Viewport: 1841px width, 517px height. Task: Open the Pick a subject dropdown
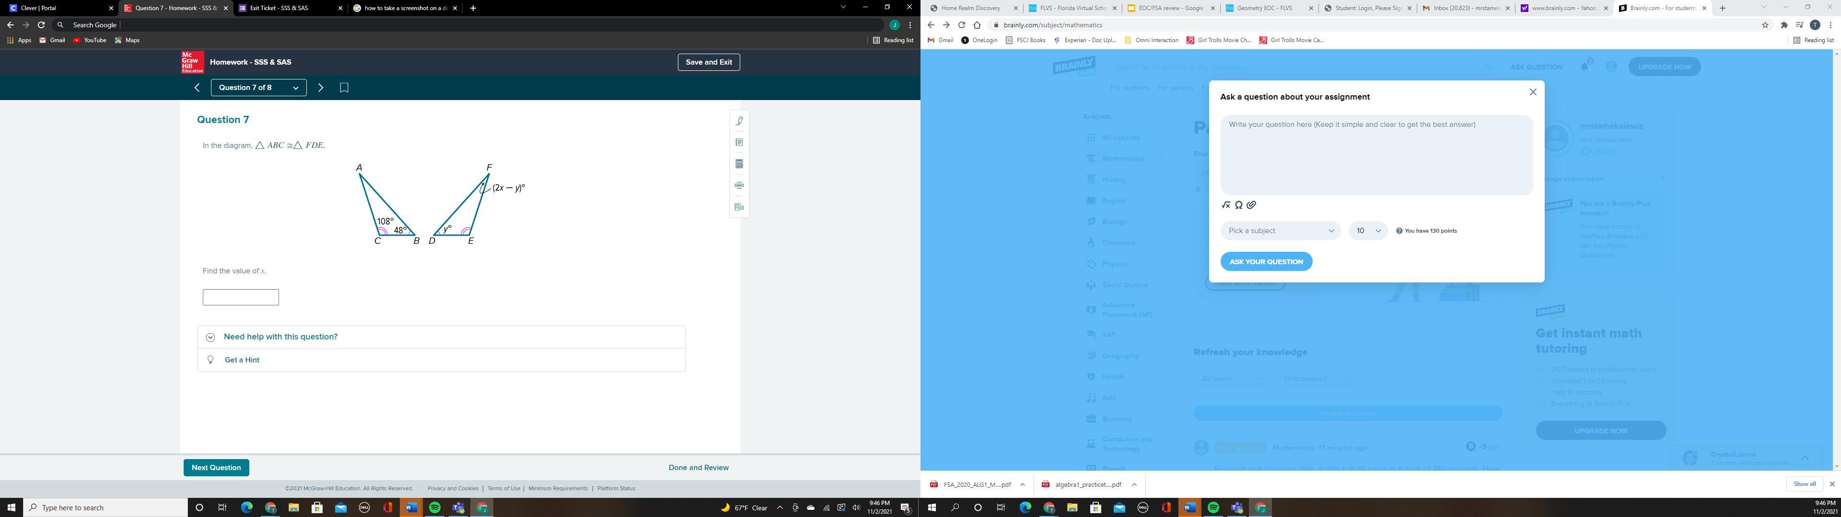[1280, 231]
